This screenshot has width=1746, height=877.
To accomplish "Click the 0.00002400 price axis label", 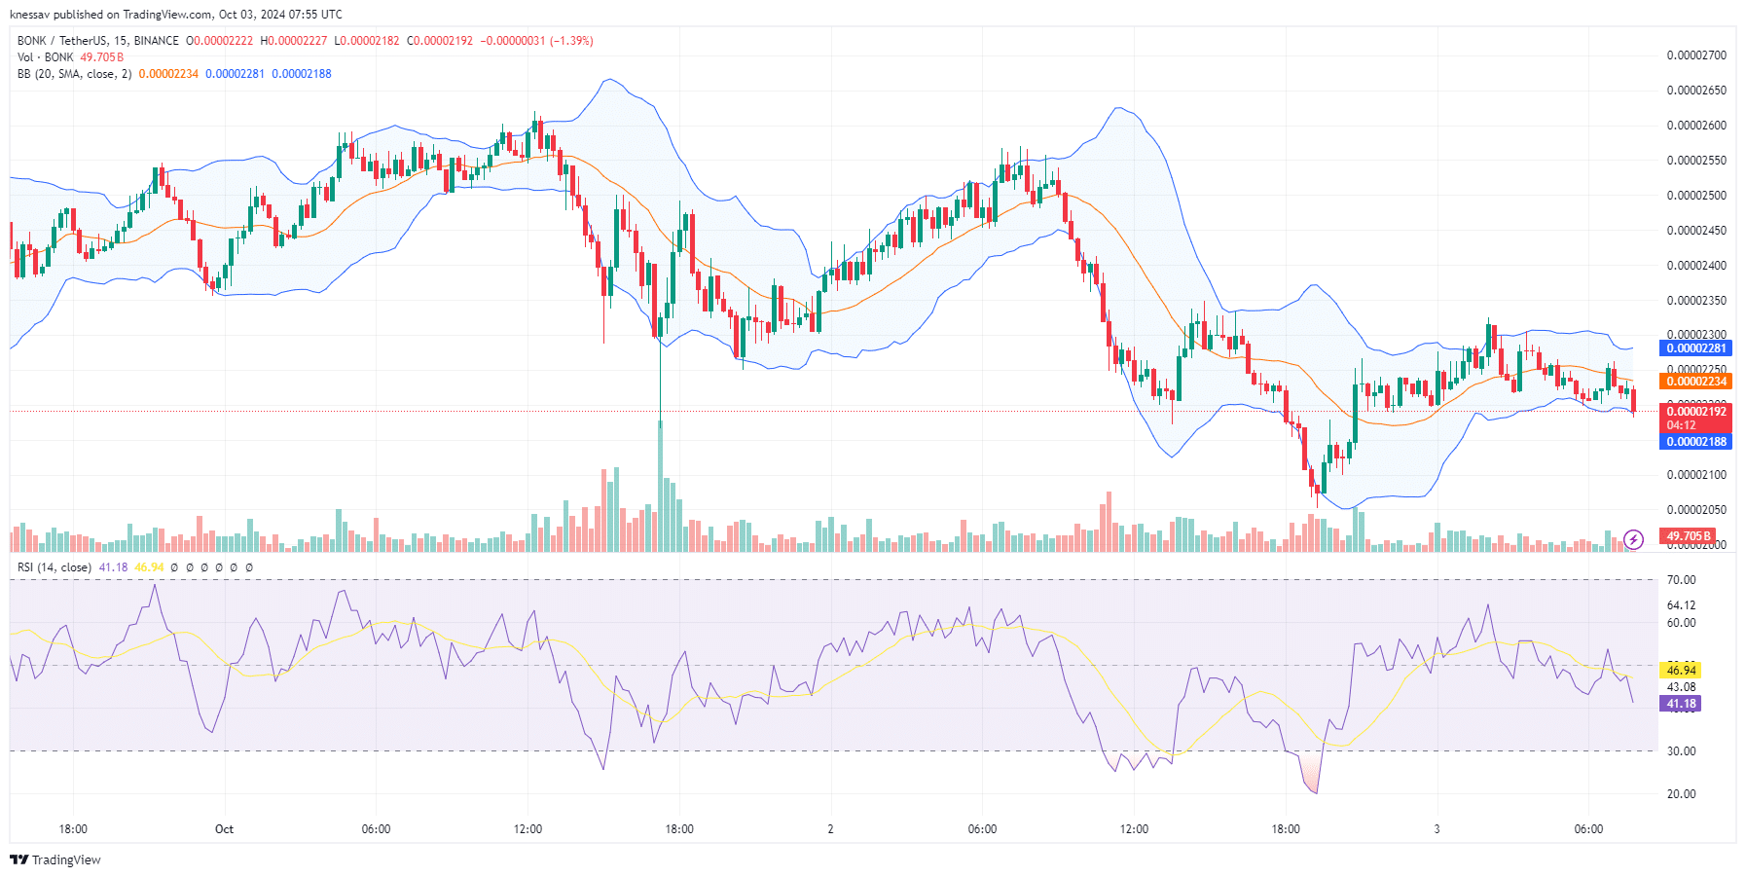I will (x=1696, y=266).
